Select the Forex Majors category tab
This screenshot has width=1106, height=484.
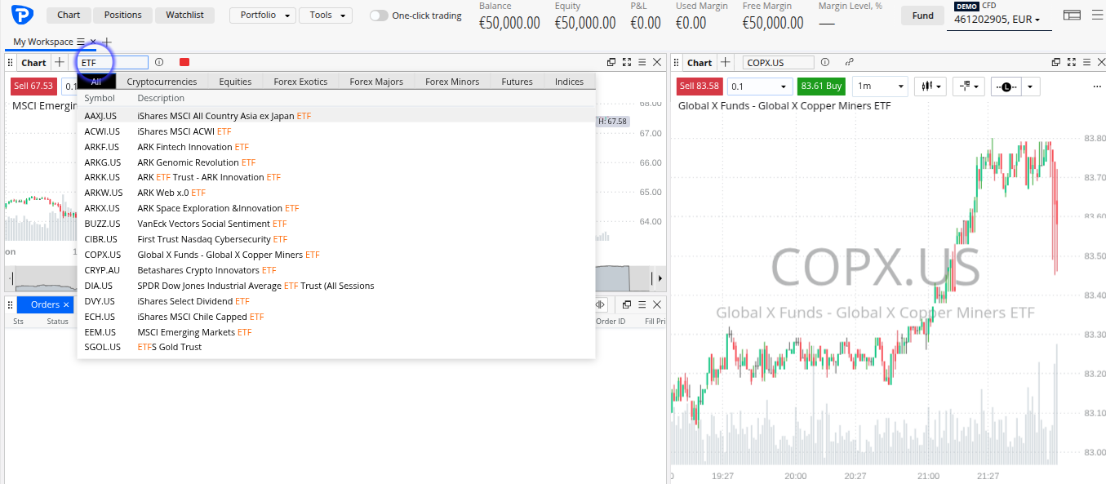tap(376, 81)
